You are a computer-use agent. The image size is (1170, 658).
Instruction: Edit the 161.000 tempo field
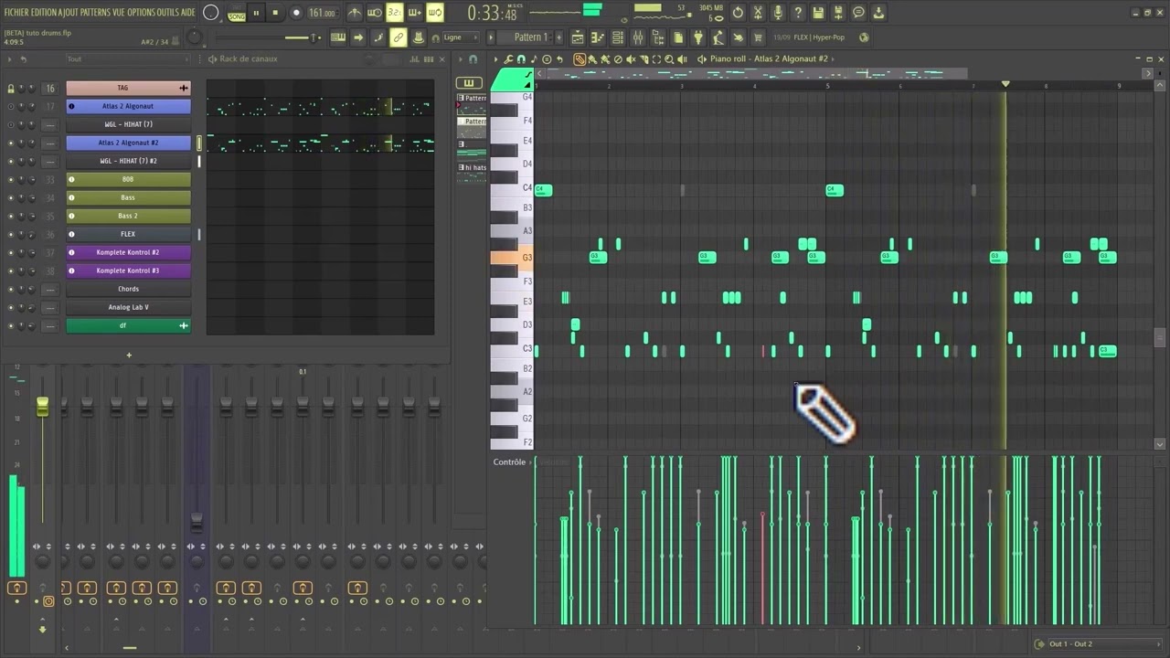click(x=322, y=13)
